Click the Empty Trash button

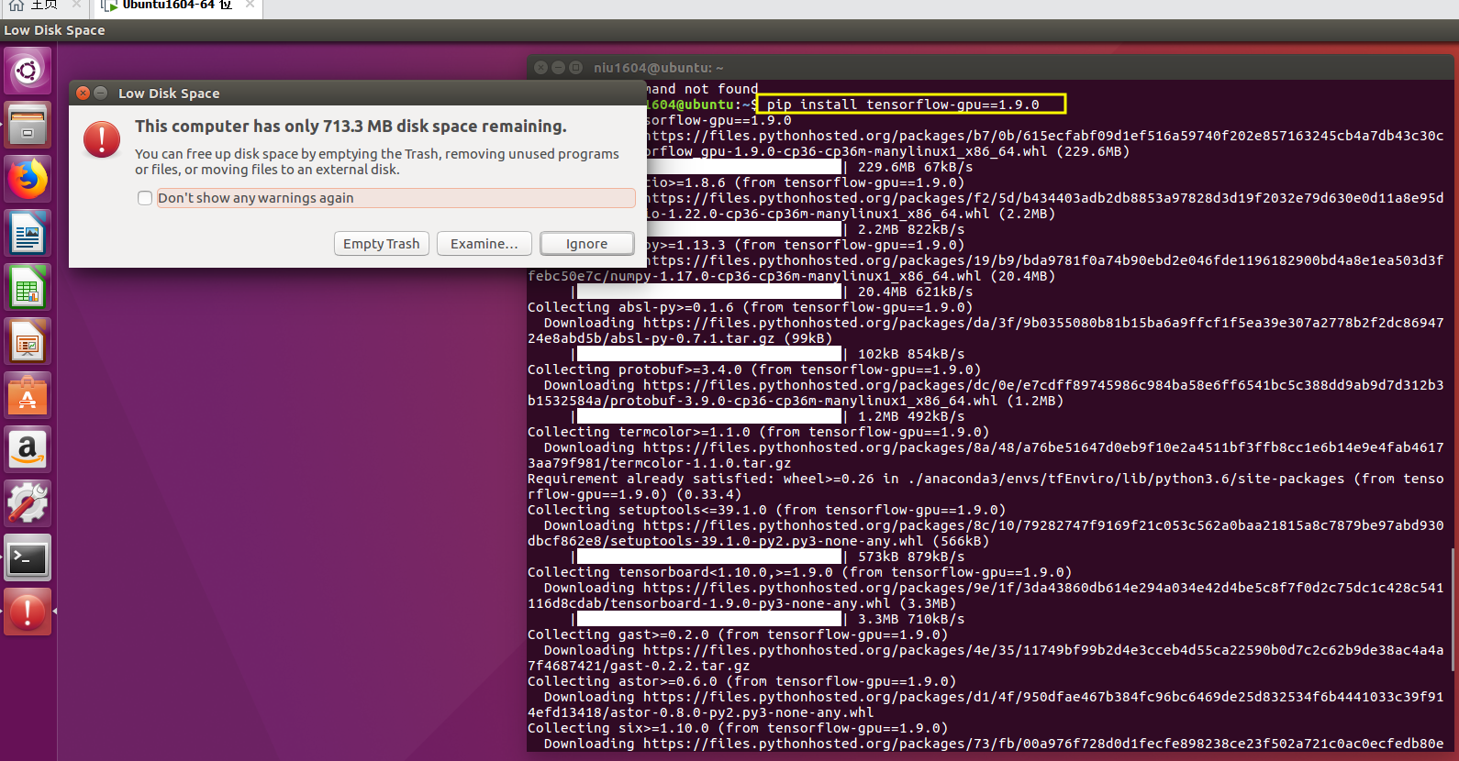[x=382, y=243]
